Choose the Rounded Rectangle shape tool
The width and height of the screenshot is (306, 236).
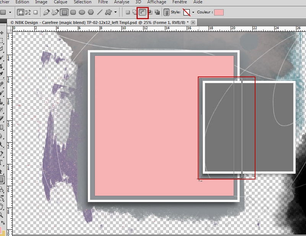73,12
